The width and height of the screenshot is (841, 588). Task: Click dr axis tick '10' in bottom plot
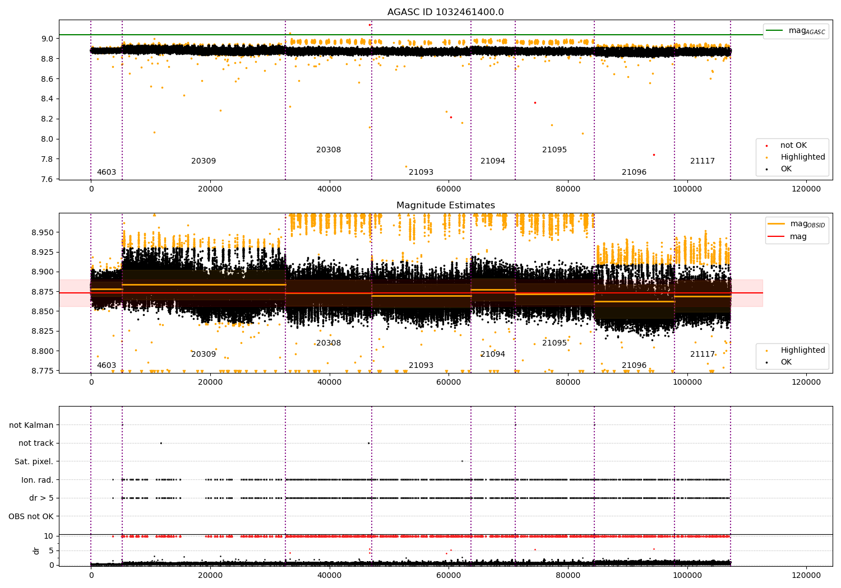(49, 536)
